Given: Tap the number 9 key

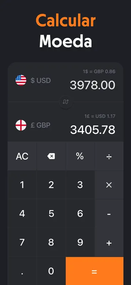Looking at the screenshot, I should (x=80, y=243).
